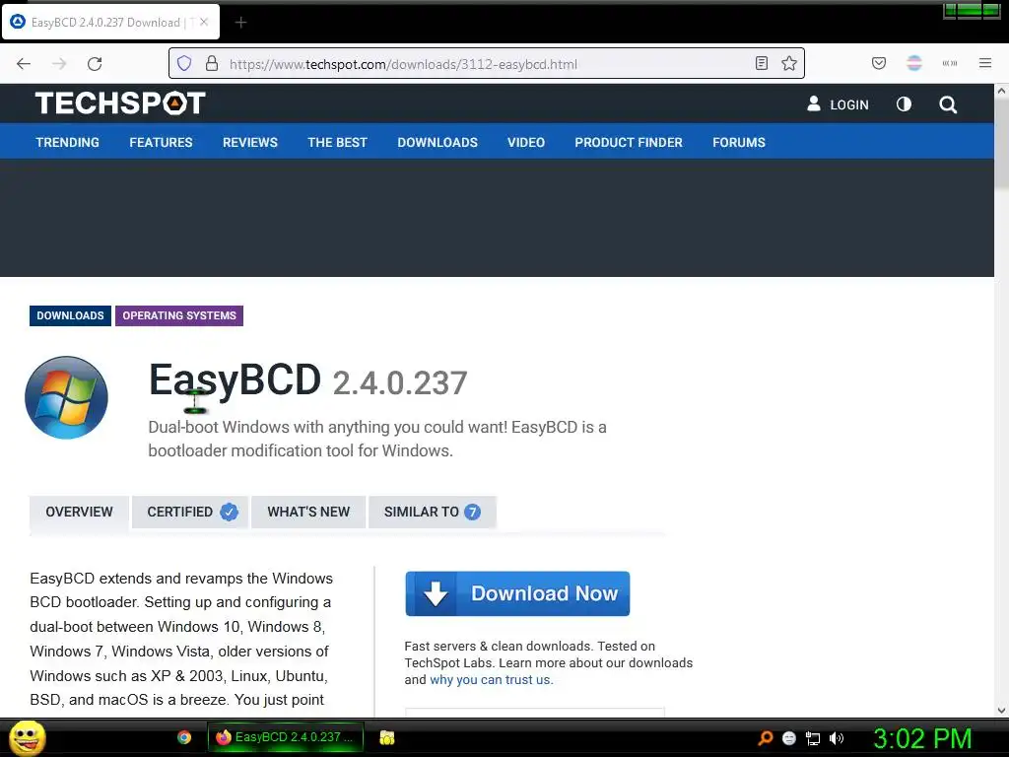Click the EasyBCD Windows logo image
Viewport: 1009px width, 757px height.
pos(66,397)
